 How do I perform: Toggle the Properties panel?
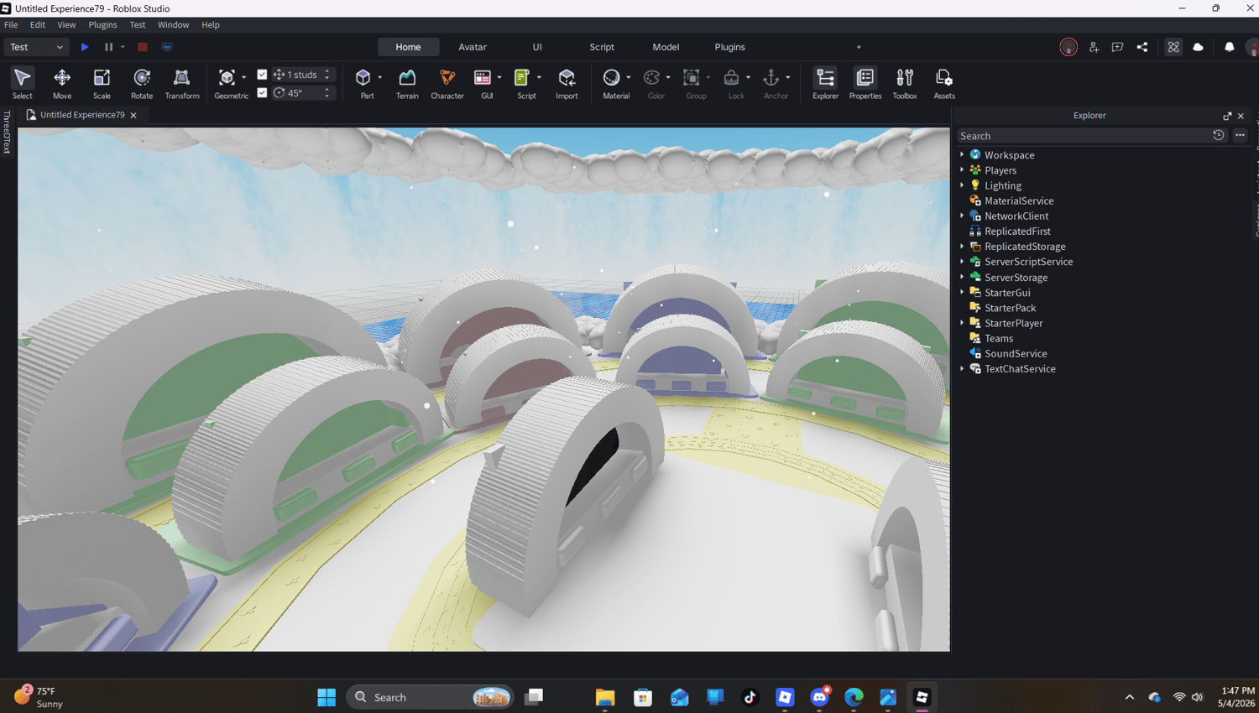coord(865,83)
